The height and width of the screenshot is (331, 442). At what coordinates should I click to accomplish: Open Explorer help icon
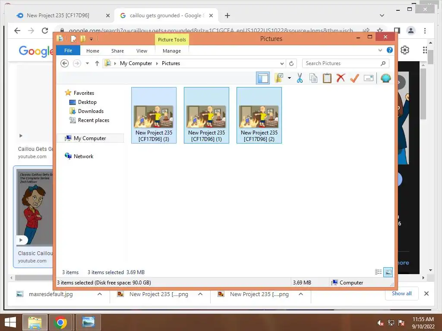point(390,50)
